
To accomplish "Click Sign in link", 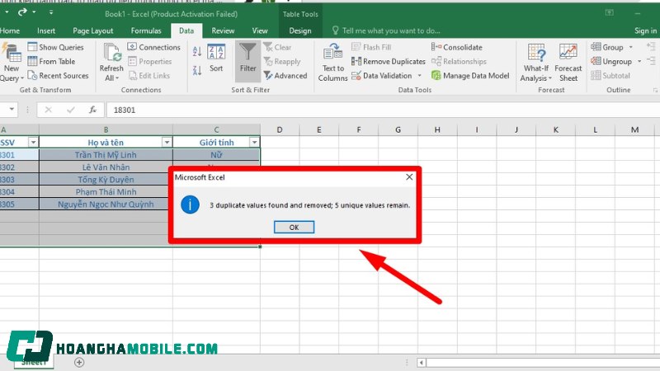I will (x=645, y=31).
